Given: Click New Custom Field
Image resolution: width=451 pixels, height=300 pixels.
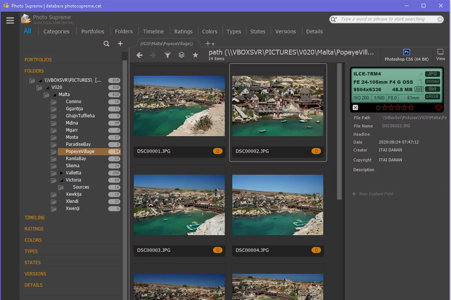Looking at the screenshot, I should click(376, 194).
